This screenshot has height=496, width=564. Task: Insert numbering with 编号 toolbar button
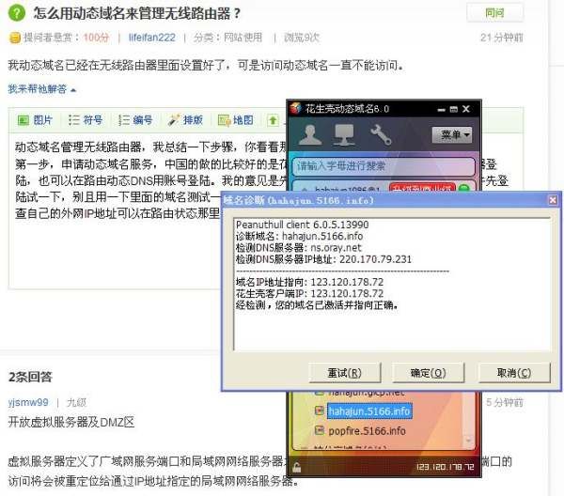135,120
